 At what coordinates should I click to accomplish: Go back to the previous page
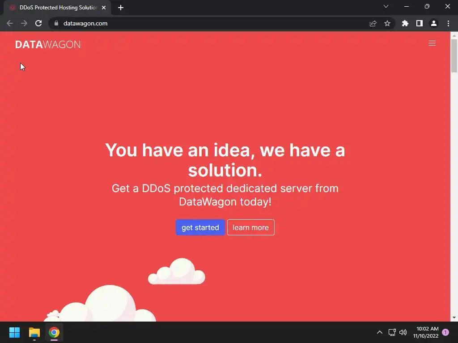[x=10, y=23]
